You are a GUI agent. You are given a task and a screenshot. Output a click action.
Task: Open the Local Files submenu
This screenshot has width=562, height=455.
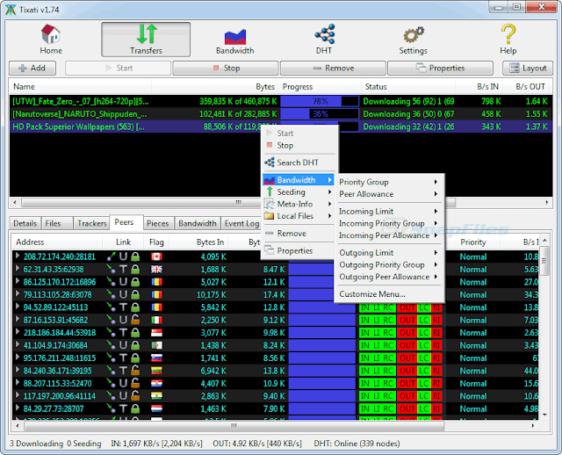pos(299,216)
